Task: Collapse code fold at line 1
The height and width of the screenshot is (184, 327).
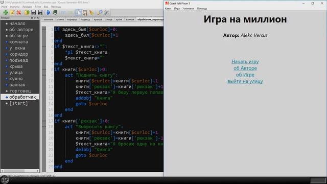Action: pos(44,30)
